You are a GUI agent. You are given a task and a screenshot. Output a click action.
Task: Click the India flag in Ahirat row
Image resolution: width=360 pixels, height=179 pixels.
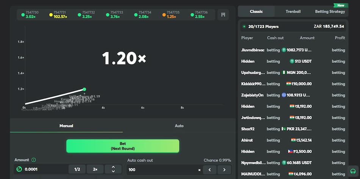293,140
